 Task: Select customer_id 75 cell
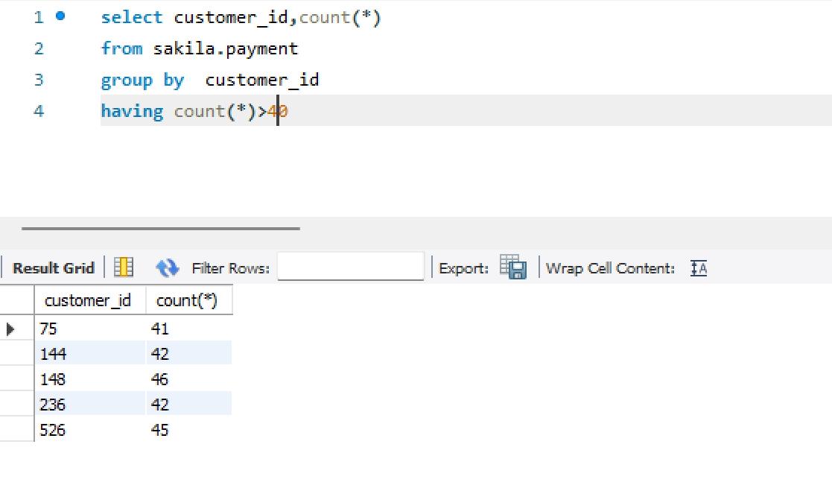(89, 329)
